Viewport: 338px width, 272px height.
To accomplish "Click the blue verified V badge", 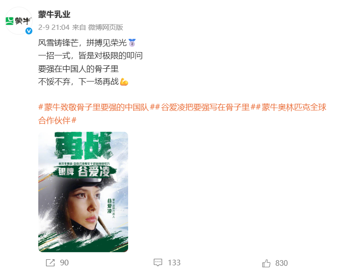I will [x=29, y=31].
